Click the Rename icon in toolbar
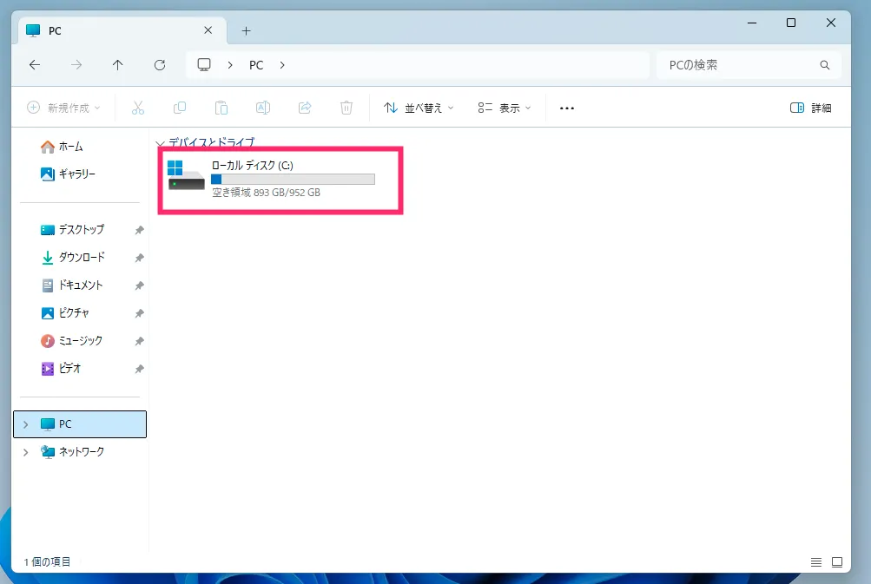Screen dimensions: 871x584 click(x=263, y=108)
